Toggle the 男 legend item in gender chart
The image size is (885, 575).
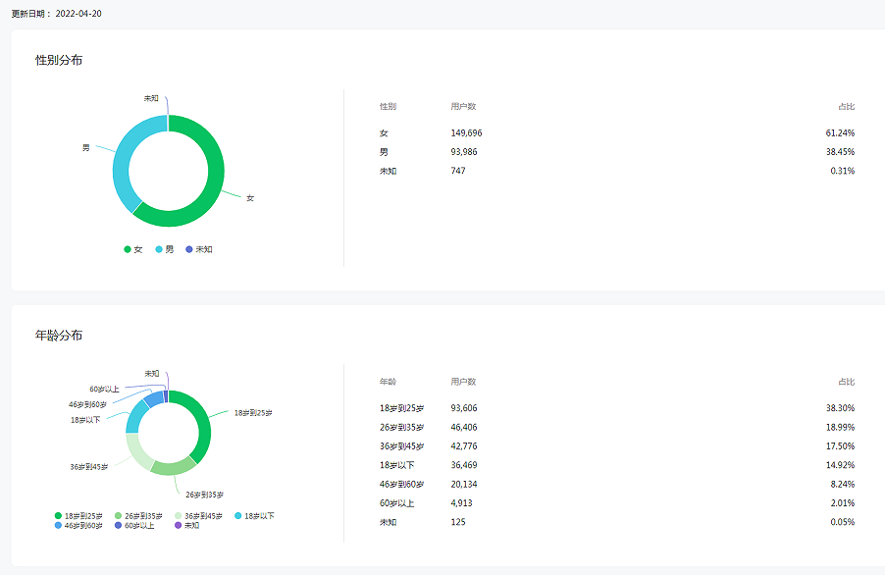[x=165, y=249]
